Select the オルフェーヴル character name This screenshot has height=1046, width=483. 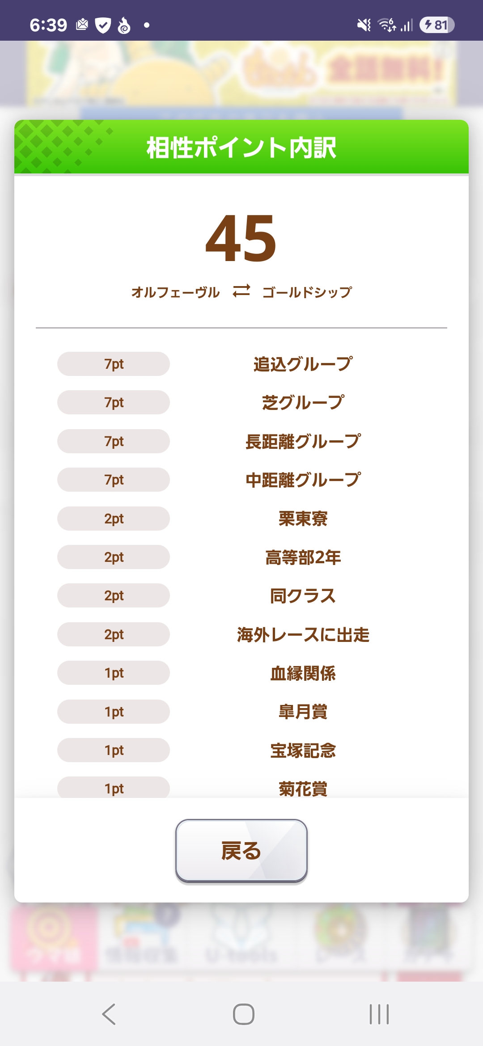[175, 292]
